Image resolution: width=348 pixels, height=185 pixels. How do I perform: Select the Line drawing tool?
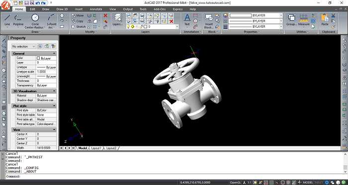tap(7, 20)
